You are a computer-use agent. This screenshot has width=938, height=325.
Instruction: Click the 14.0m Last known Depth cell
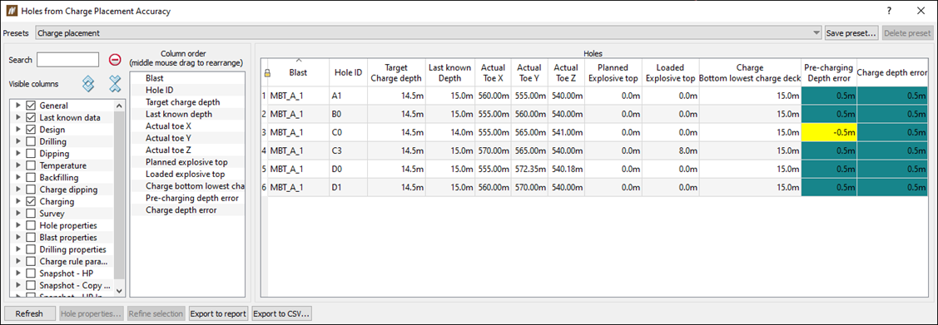click(449, 133)
